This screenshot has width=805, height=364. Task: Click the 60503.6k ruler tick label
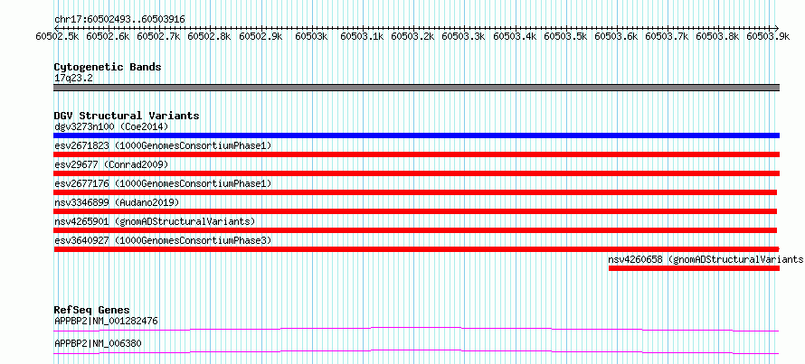click(x=616, y=36)
